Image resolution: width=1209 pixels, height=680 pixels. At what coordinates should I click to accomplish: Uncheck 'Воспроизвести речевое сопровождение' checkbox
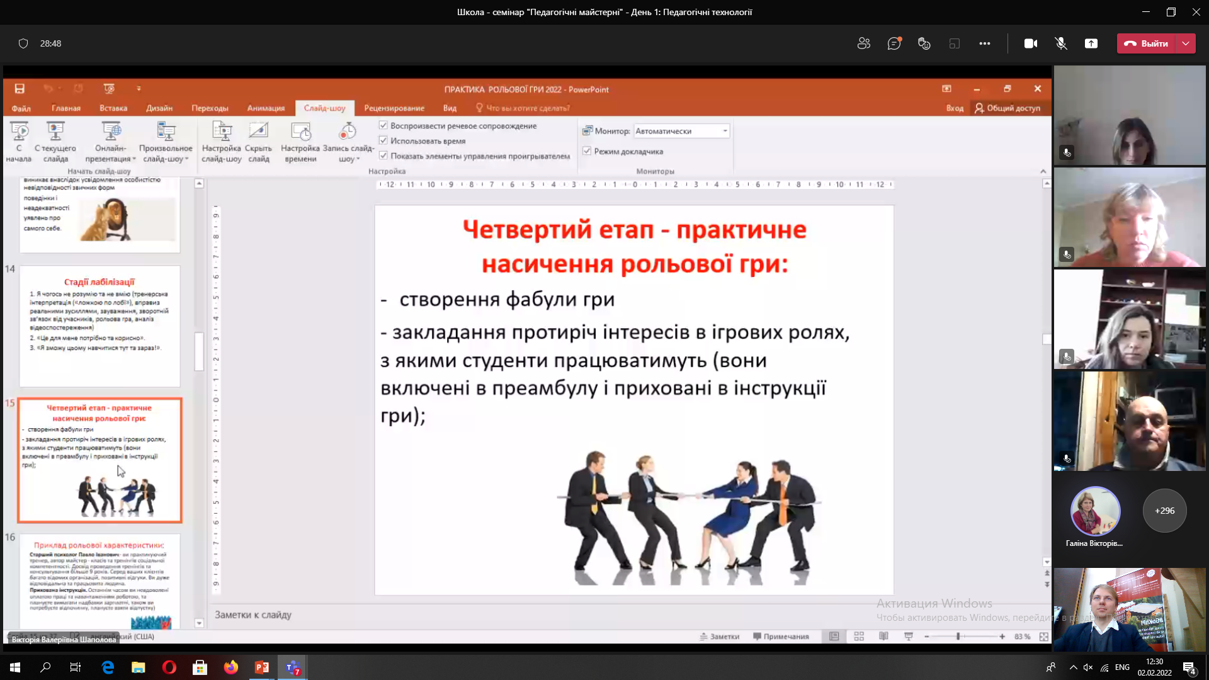pyautogui.click(x=383, y=125)
